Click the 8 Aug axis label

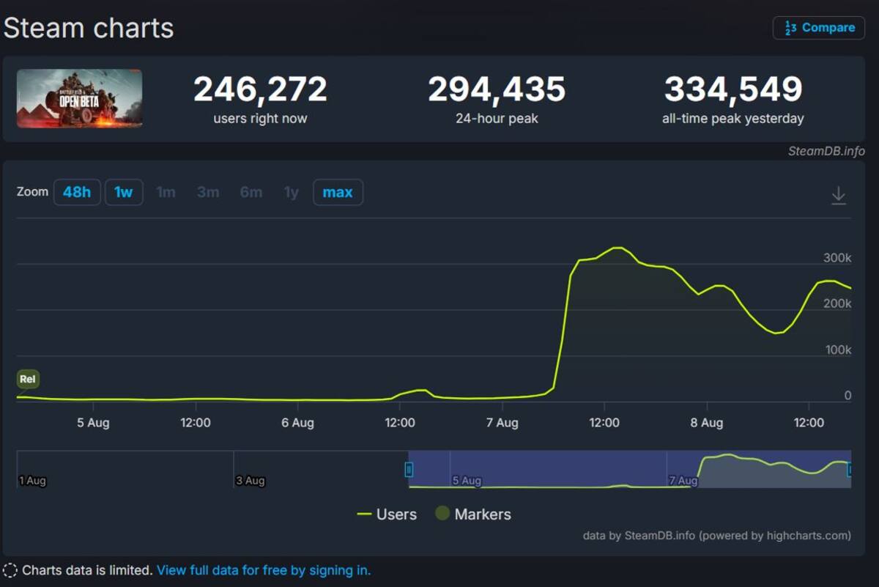708,423
